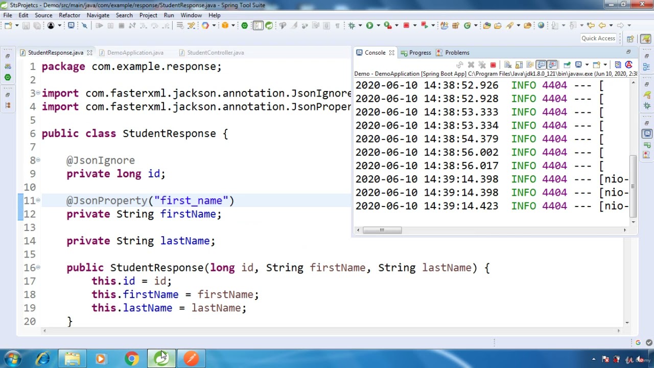654x368 pixels.
Task: Toggle Show Console on standard output
Action: (x=541, y=65)
